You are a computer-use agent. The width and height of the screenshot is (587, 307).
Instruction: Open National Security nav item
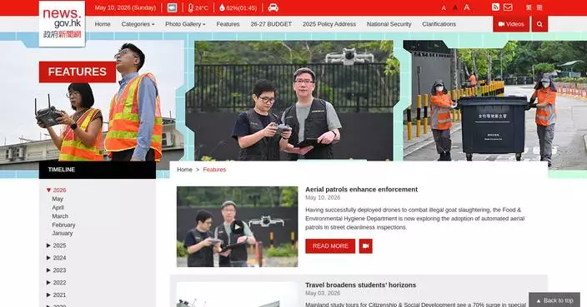point(389,24)
